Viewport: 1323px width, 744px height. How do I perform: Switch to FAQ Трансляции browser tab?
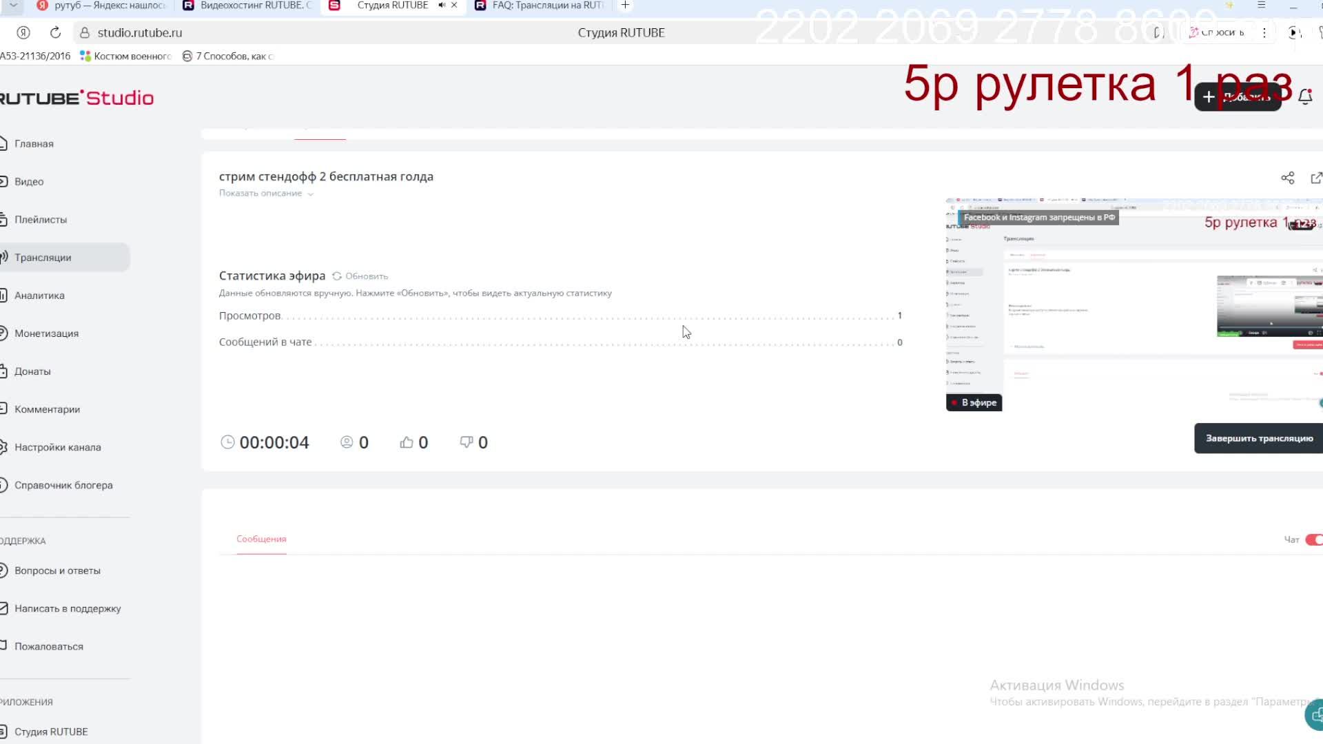coord(547,6)
